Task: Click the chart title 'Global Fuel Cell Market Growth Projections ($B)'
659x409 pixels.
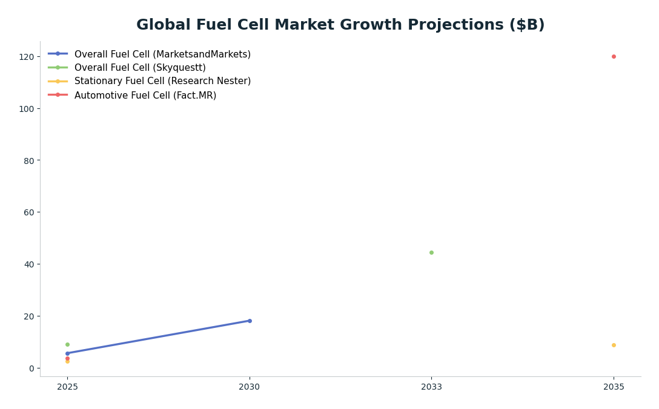Action: click(340, 24)
